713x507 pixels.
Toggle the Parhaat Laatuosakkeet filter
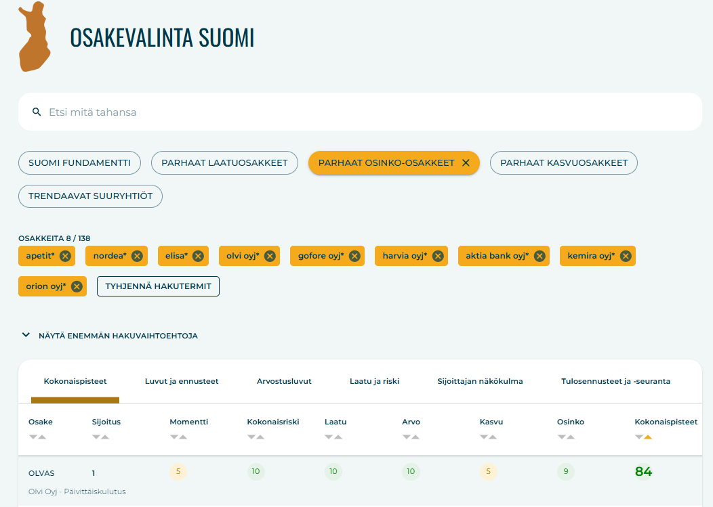coord(224,162)
